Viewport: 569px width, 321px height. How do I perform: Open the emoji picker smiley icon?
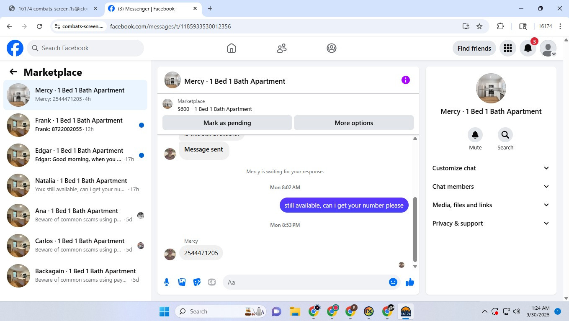click(x=393, y=282)
